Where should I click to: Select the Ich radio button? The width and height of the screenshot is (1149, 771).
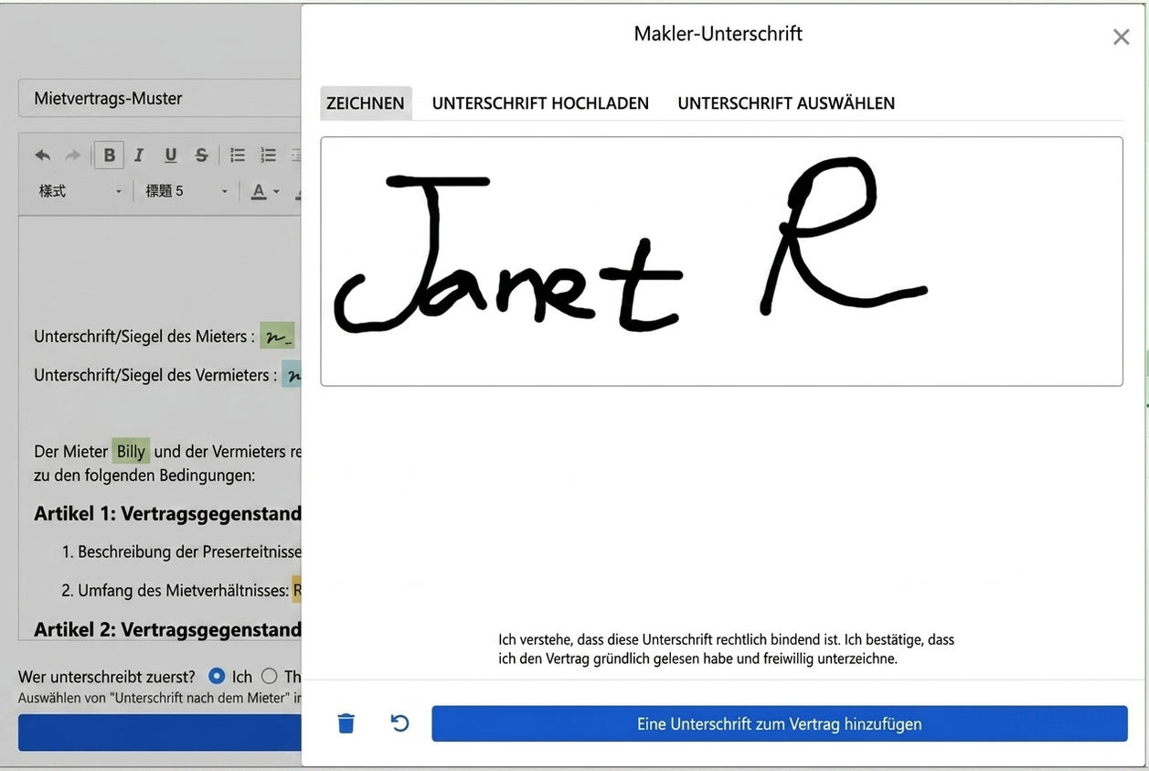click(x=217, y=676)
